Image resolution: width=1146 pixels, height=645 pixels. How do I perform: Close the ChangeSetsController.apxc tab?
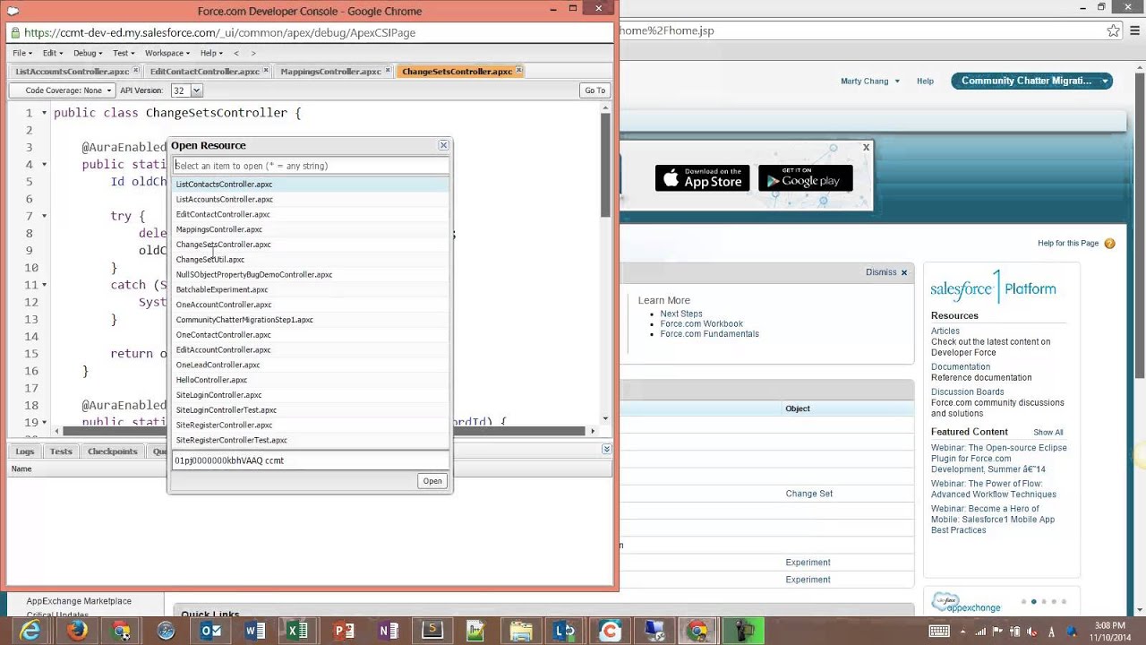(519, 71)
